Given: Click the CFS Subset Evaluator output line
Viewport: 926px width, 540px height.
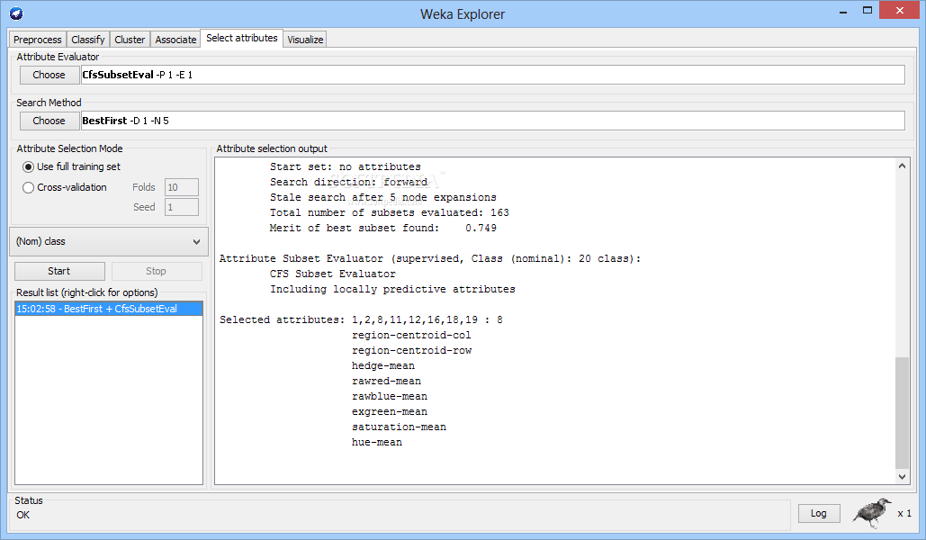Looking at the screenshot, I should tap(332, 274).
